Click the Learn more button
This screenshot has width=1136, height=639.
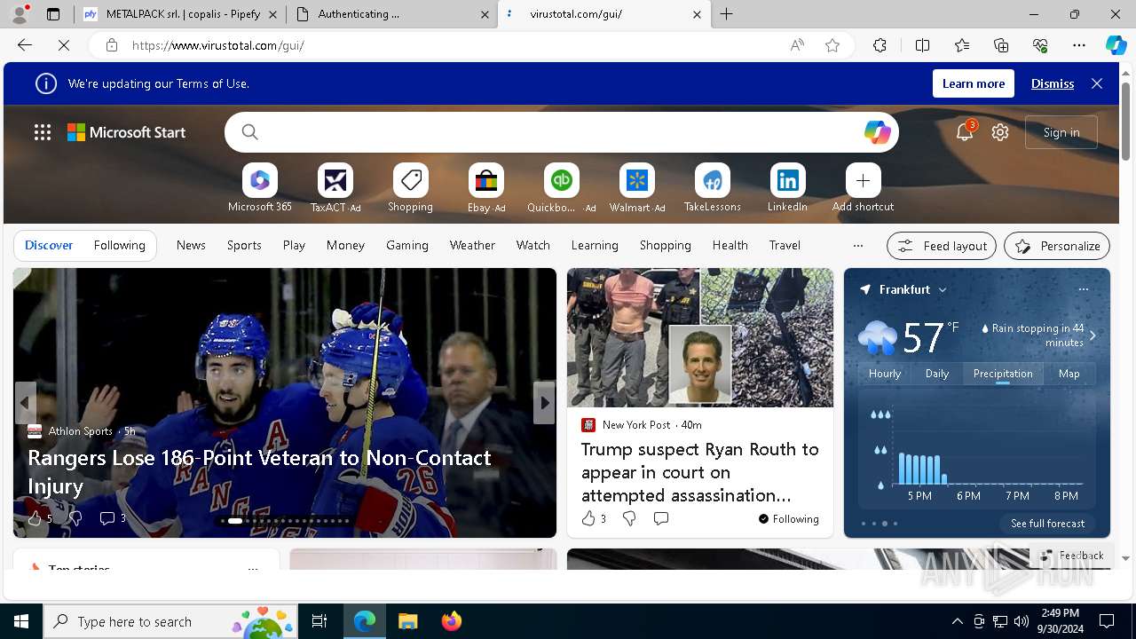(x=974, y=83)
